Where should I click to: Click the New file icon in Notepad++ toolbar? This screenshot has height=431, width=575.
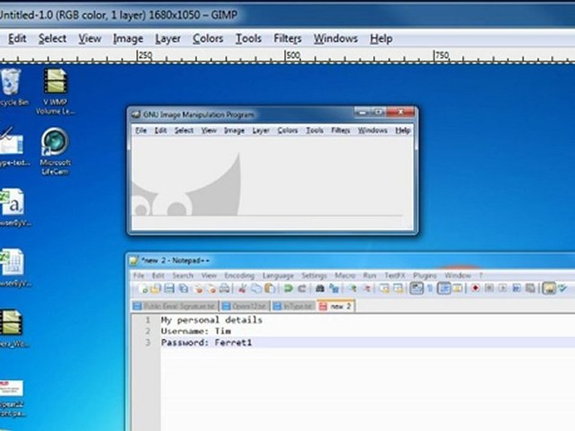click(143, 289)
